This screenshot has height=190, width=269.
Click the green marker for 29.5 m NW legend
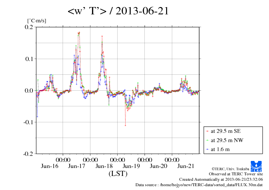[x=207, y=140]
